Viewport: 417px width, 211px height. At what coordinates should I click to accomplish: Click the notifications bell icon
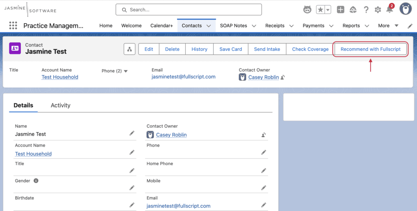tap(390, 10)
